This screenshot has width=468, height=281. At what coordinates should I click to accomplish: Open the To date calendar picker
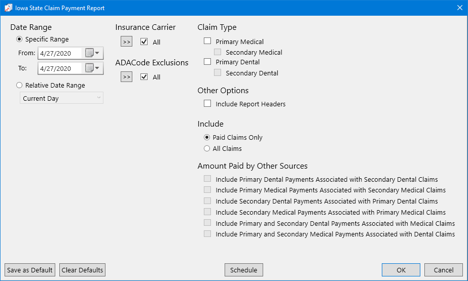coord(92,68)
